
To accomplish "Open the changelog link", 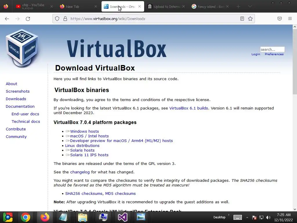I will click(80, 172).
